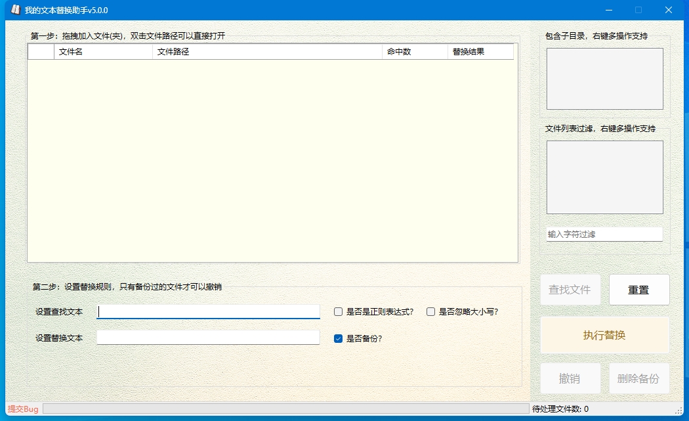Viewport: 689px width, 421px height.
Task: Click the 撤销 button
Action: coord(570,378)
